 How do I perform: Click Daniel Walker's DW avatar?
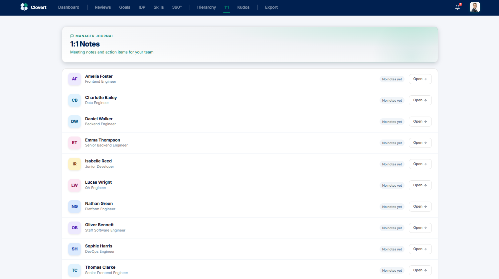click(75, 122)
